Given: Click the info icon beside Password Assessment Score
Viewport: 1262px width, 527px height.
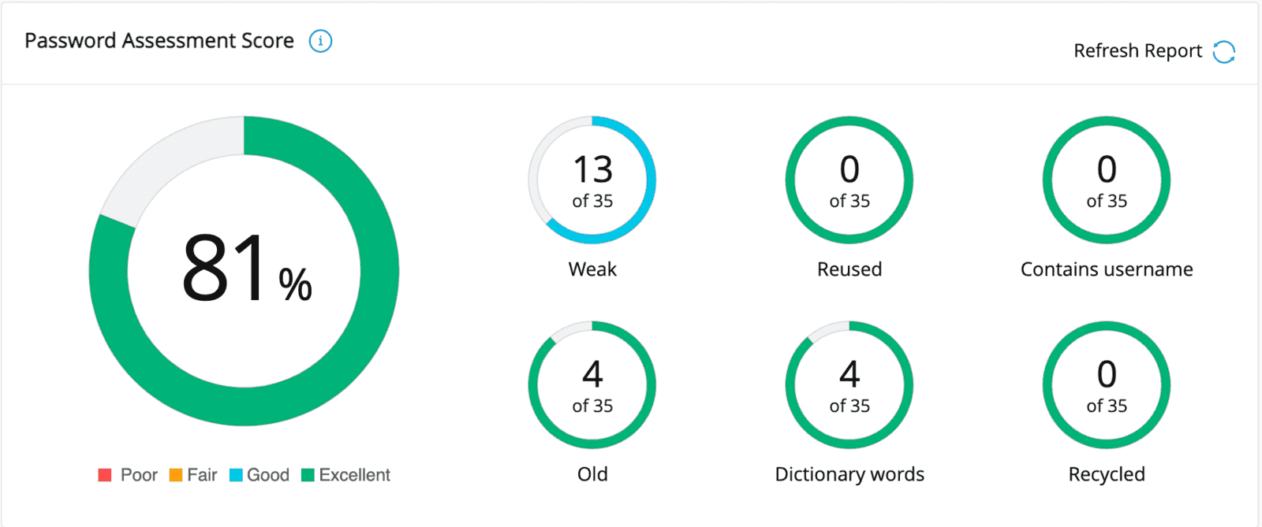Looking at the screenshot, I should (320, 41).
